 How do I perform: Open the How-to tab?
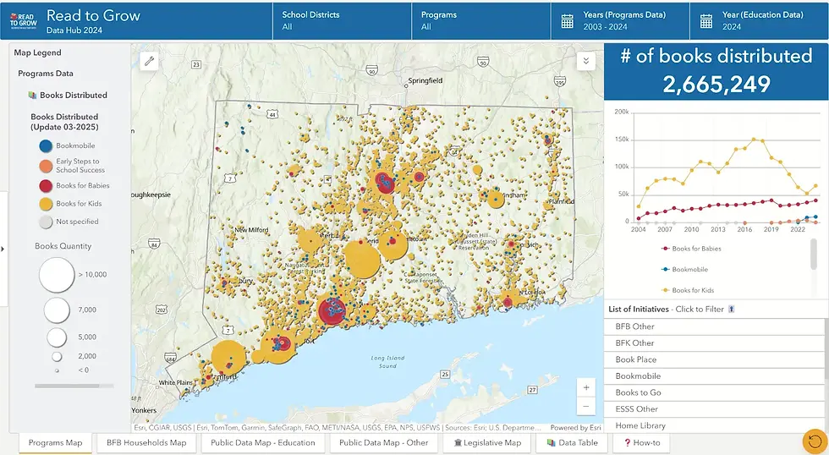click(642, 443)
